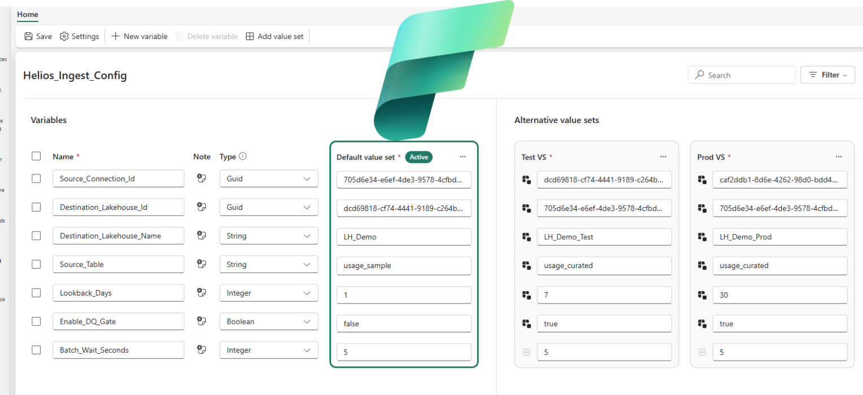
Task: Click the override icon beside Prod VS true
Action: [x=702, y=323]
